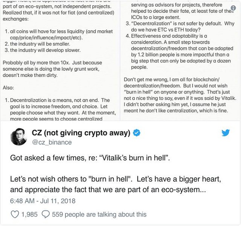241x226 pixels.
Task: Click the display name CZ (not giving crypto away)
Action: (82, 132)
